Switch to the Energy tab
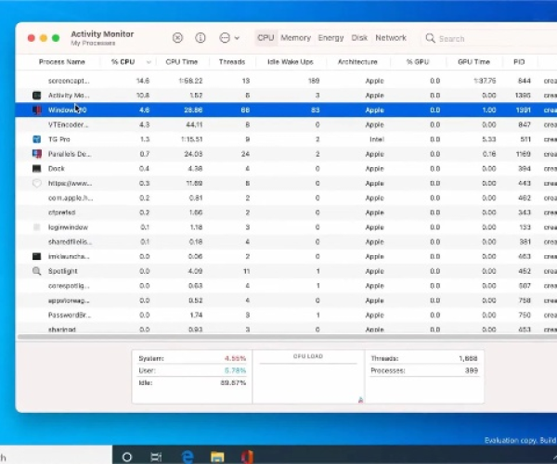 330,38
